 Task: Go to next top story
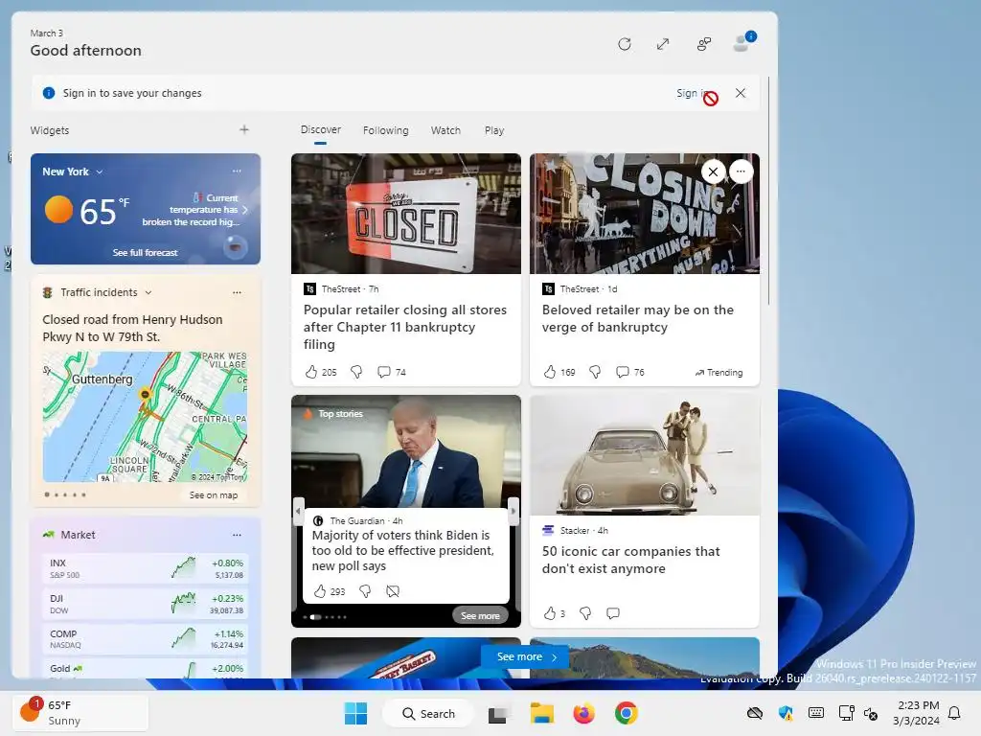click(513, 511)
